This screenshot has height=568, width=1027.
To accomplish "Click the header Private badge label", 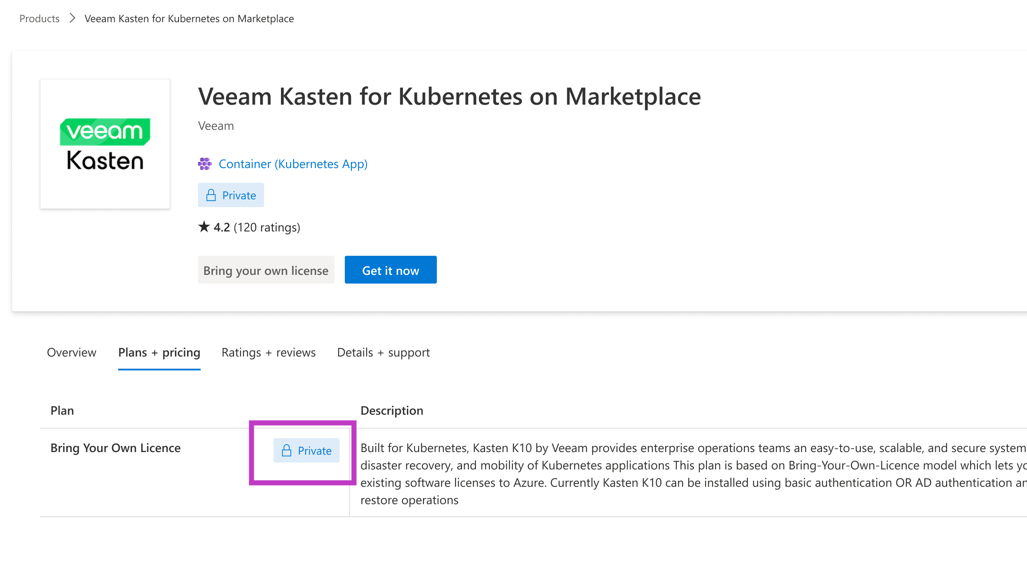I will 239,195.
